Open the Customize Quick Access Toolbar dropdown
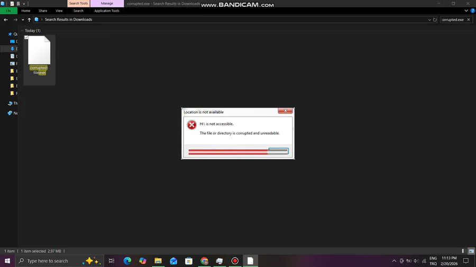Image resolution: width=476 pixels, height=267 pixels. pos(24,4)
